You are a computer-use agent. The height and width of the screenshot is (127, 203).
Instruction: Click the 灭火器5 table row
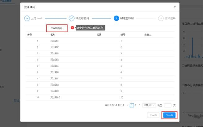(x=54, y=66)
